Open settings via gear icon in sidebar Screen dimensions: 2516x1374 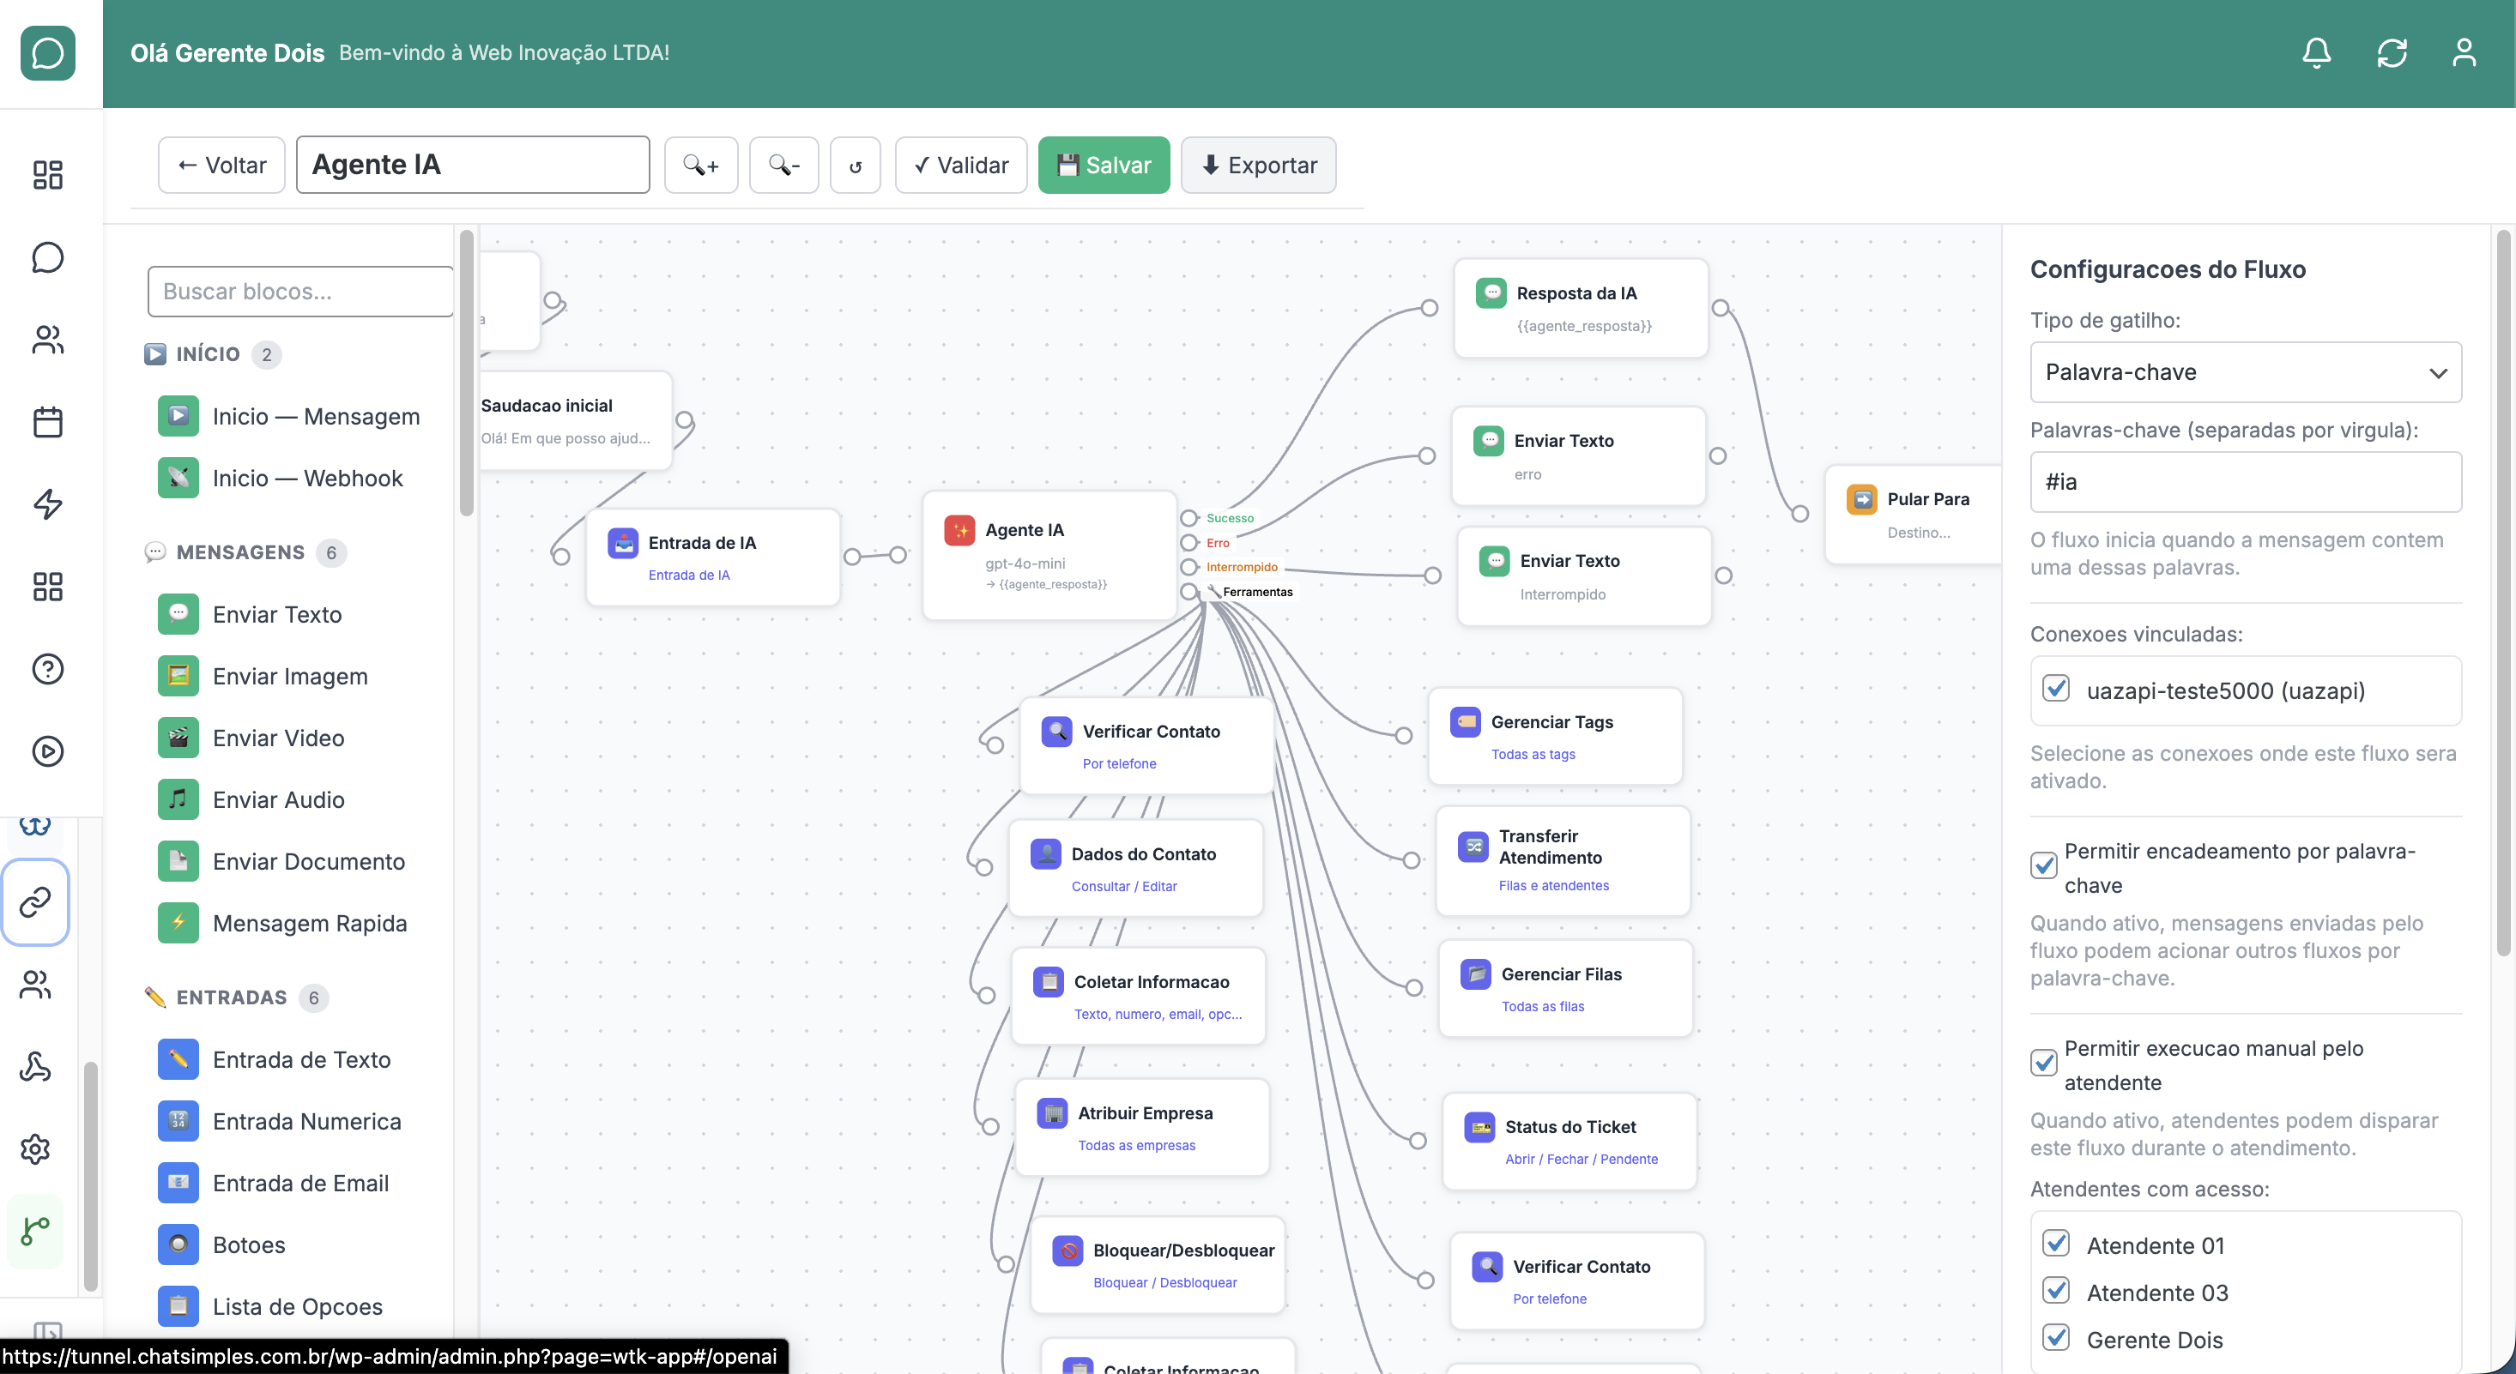[35, 1148]
